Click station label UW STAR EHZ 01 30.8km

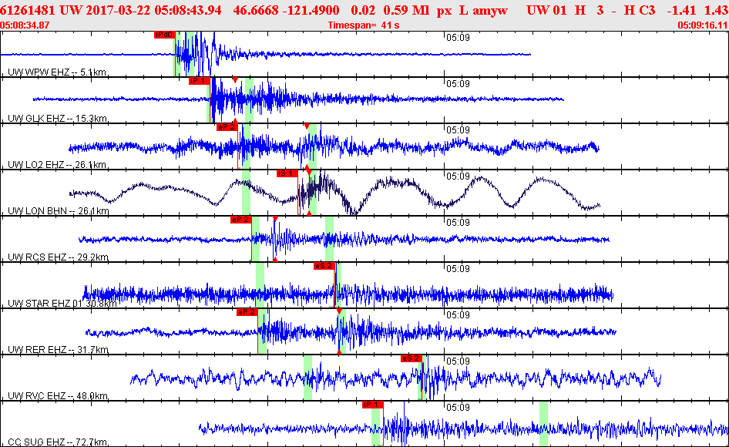(62, 304)
